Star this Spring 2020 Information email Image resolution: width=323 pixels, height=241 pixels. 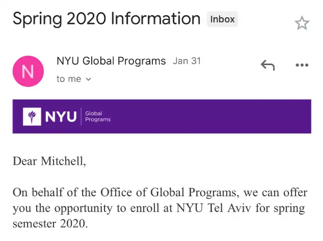pos(302,23)
